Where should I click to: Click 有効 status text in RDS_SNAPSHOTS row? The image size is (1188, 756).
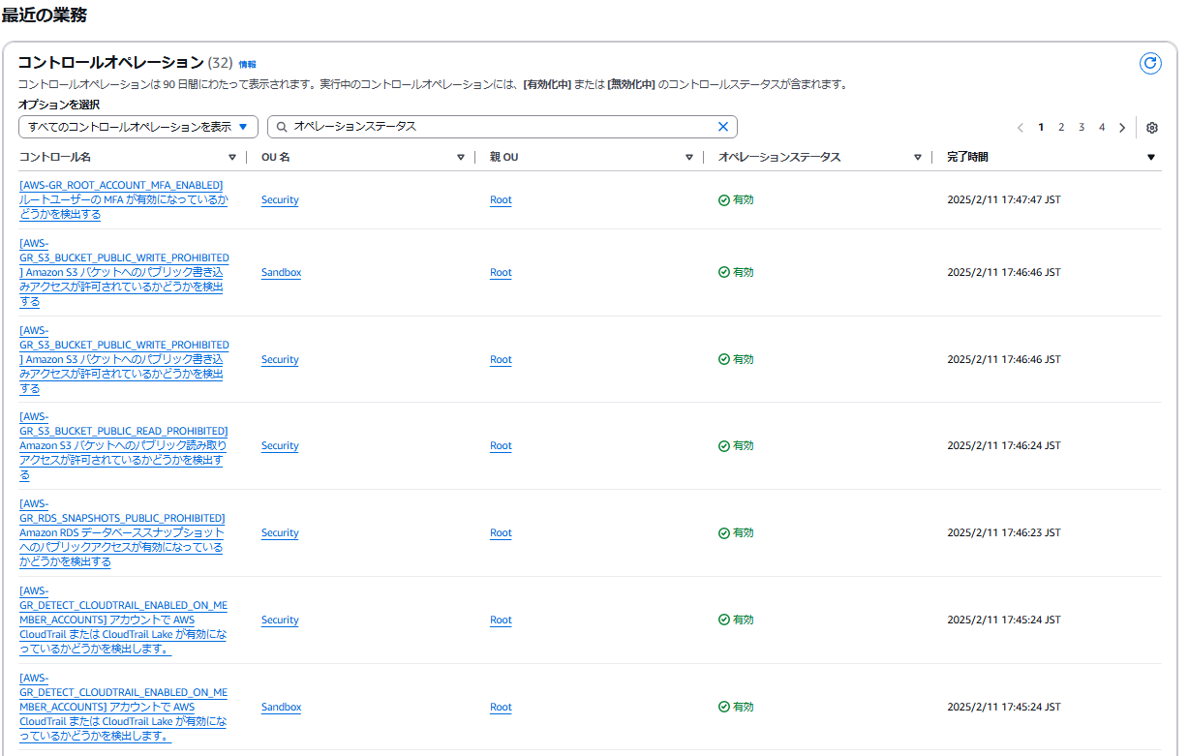click(743, 533)
